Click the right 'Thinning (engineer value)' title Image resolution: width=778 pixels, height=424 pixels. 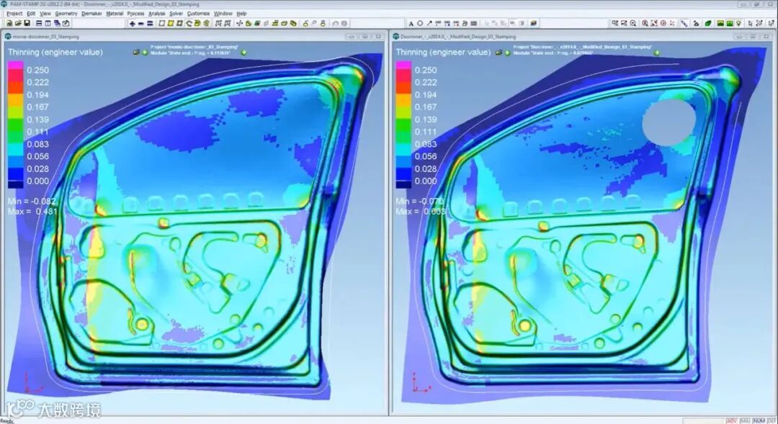coord(443,52)
